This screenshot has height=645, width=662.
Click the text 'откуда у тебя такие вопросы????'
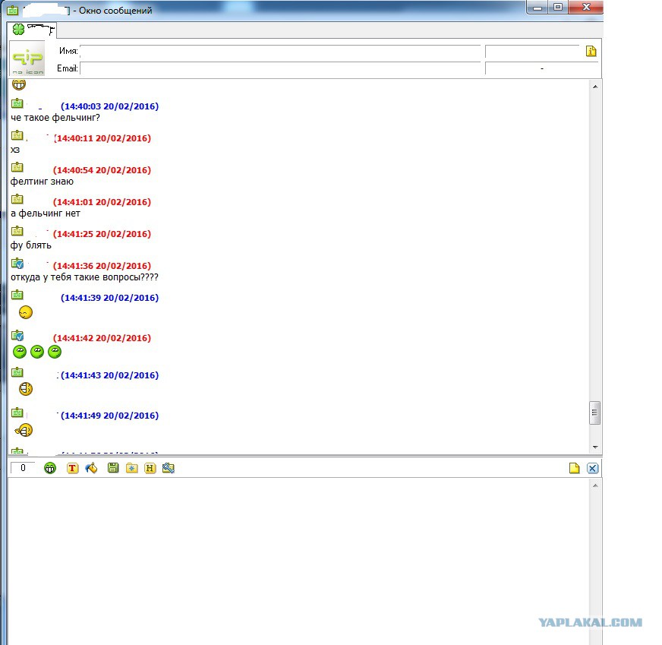84,277
